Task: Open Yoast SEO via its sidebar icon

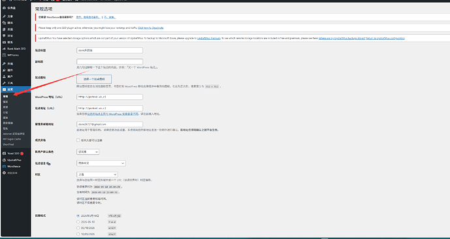Action: tap(4, 153)
